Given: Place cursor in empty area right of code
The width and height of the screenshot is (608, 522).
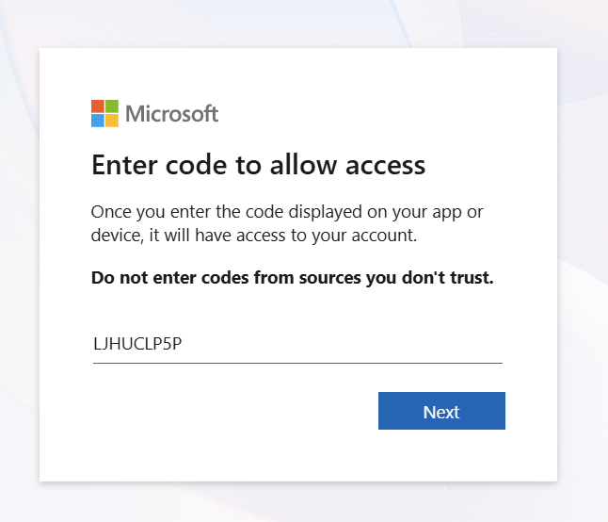Looking at the screenshot, I should (x=376, y=343).
